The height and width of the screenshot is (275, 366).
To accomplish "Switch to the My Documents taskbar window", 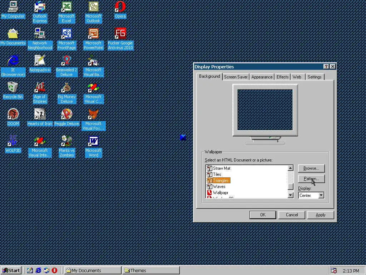I will [x=93, y=270].
